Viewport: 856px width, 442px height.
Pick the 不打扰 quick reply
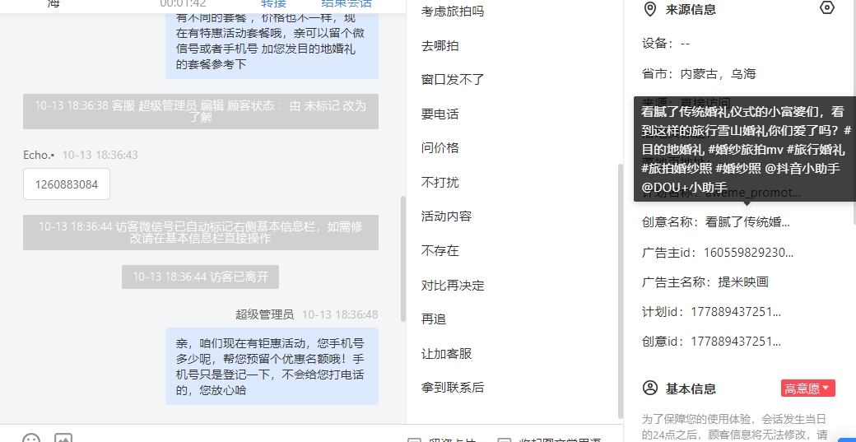pos(440,182)
